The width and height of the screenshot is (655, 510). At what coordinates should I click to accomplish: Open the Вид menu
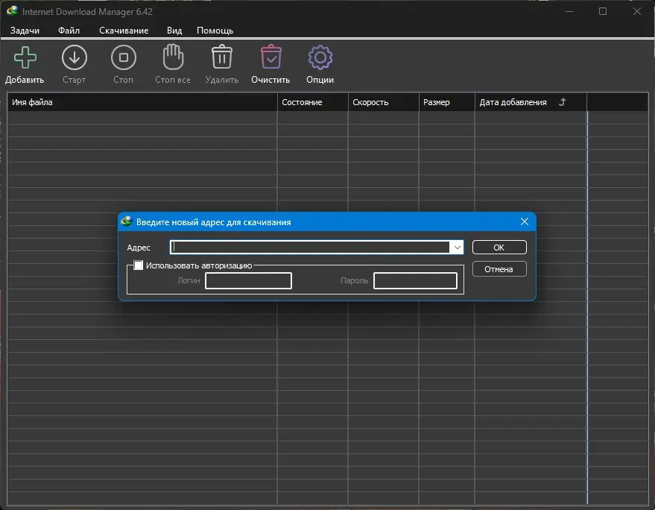174,31
